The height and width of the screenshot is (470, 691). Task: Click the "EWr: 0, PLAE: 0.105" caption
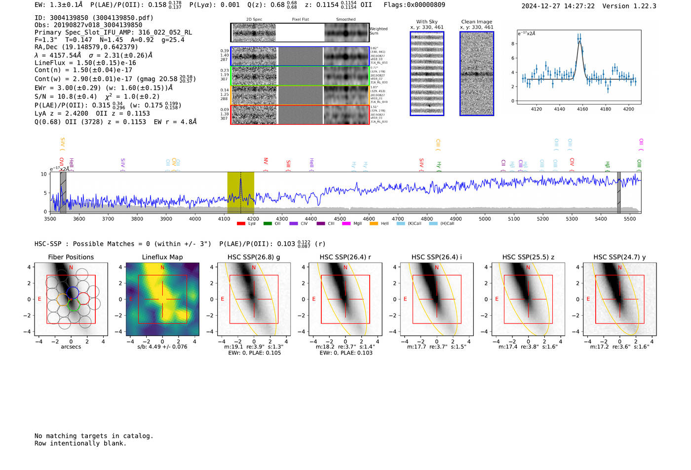254,353
